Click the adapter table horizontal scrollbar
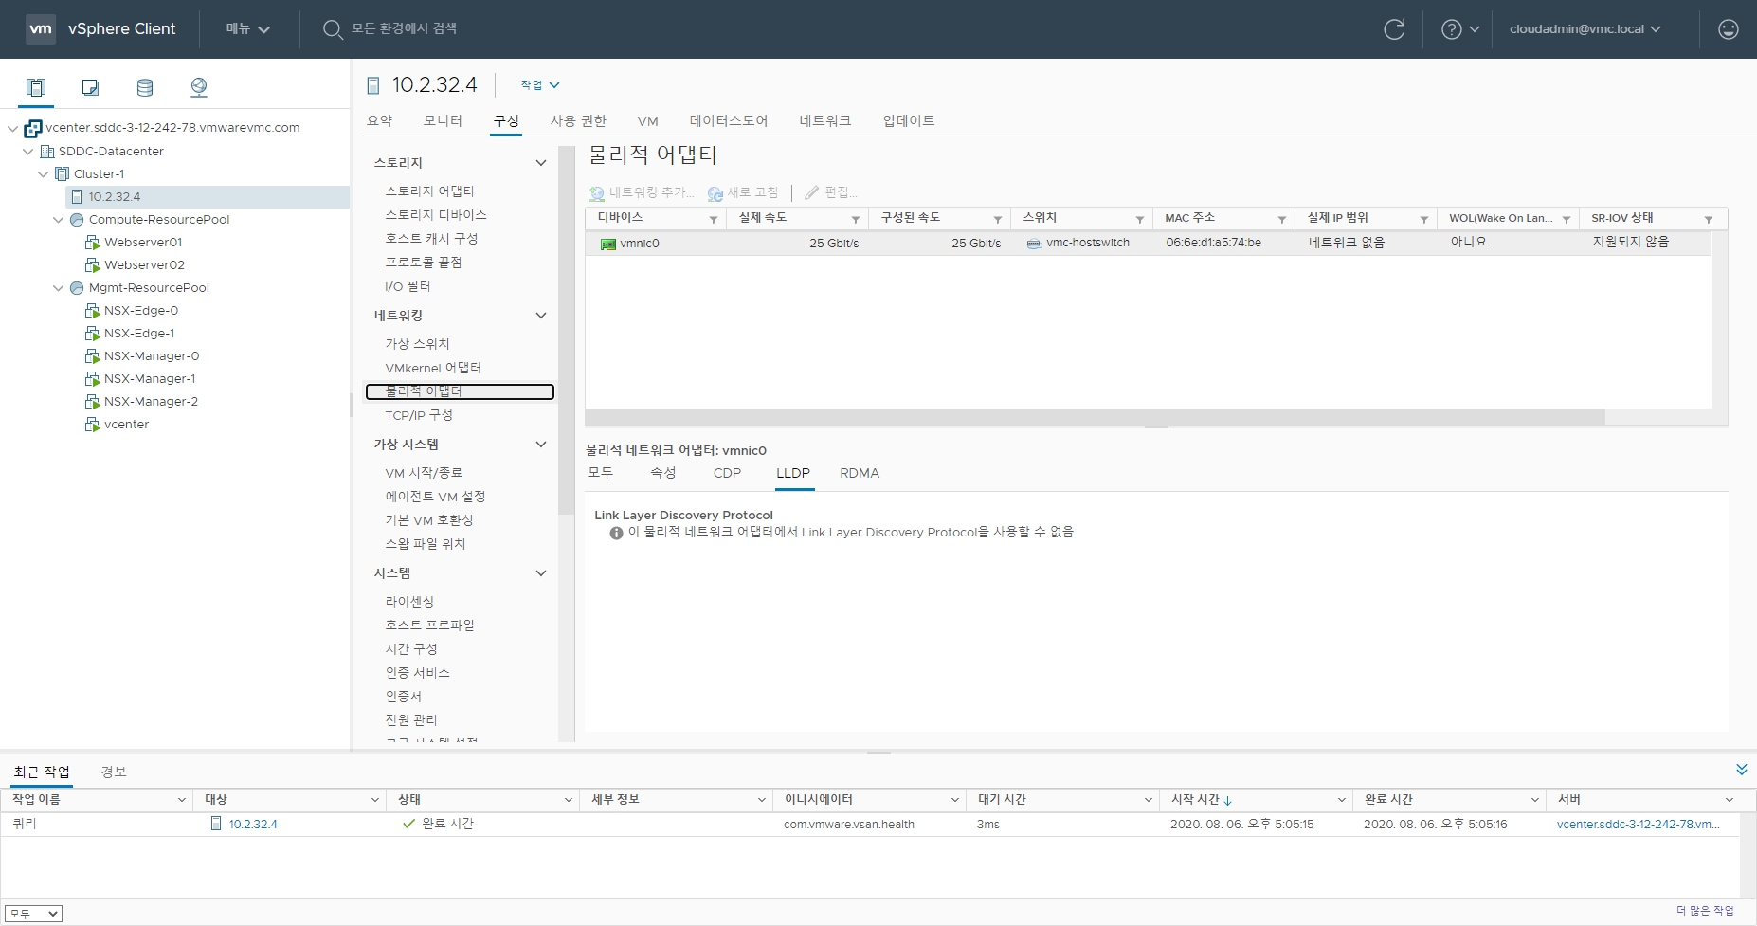 pyautogui.click(x=1095, y=417)
